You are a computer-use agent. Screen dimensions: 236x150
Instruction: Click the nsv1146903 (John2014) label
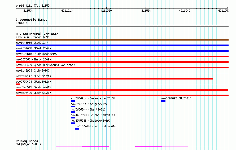coord(33,70)
